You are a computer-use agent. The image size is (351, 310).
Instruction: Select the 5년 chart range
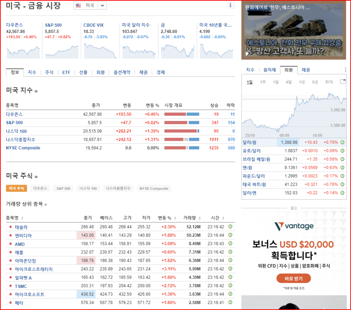(315, 82)
